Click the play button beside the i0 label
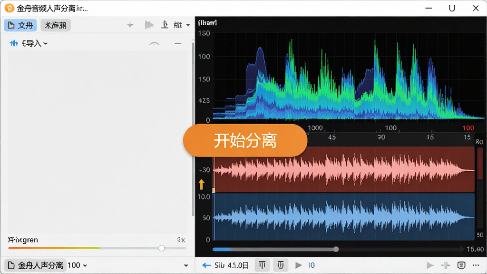 (299, 265)
